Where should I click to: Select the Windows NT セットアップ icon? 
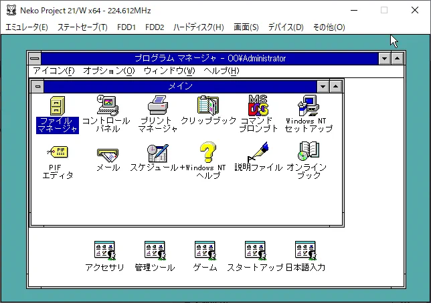[309, 105]
